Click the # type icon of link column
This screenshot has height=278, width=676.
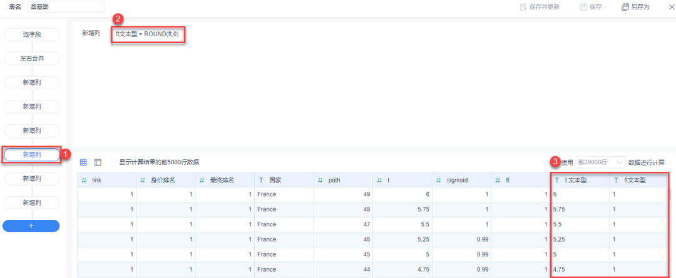tap(84, 181)
